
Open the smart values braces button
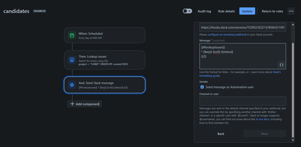pos(281,65)
